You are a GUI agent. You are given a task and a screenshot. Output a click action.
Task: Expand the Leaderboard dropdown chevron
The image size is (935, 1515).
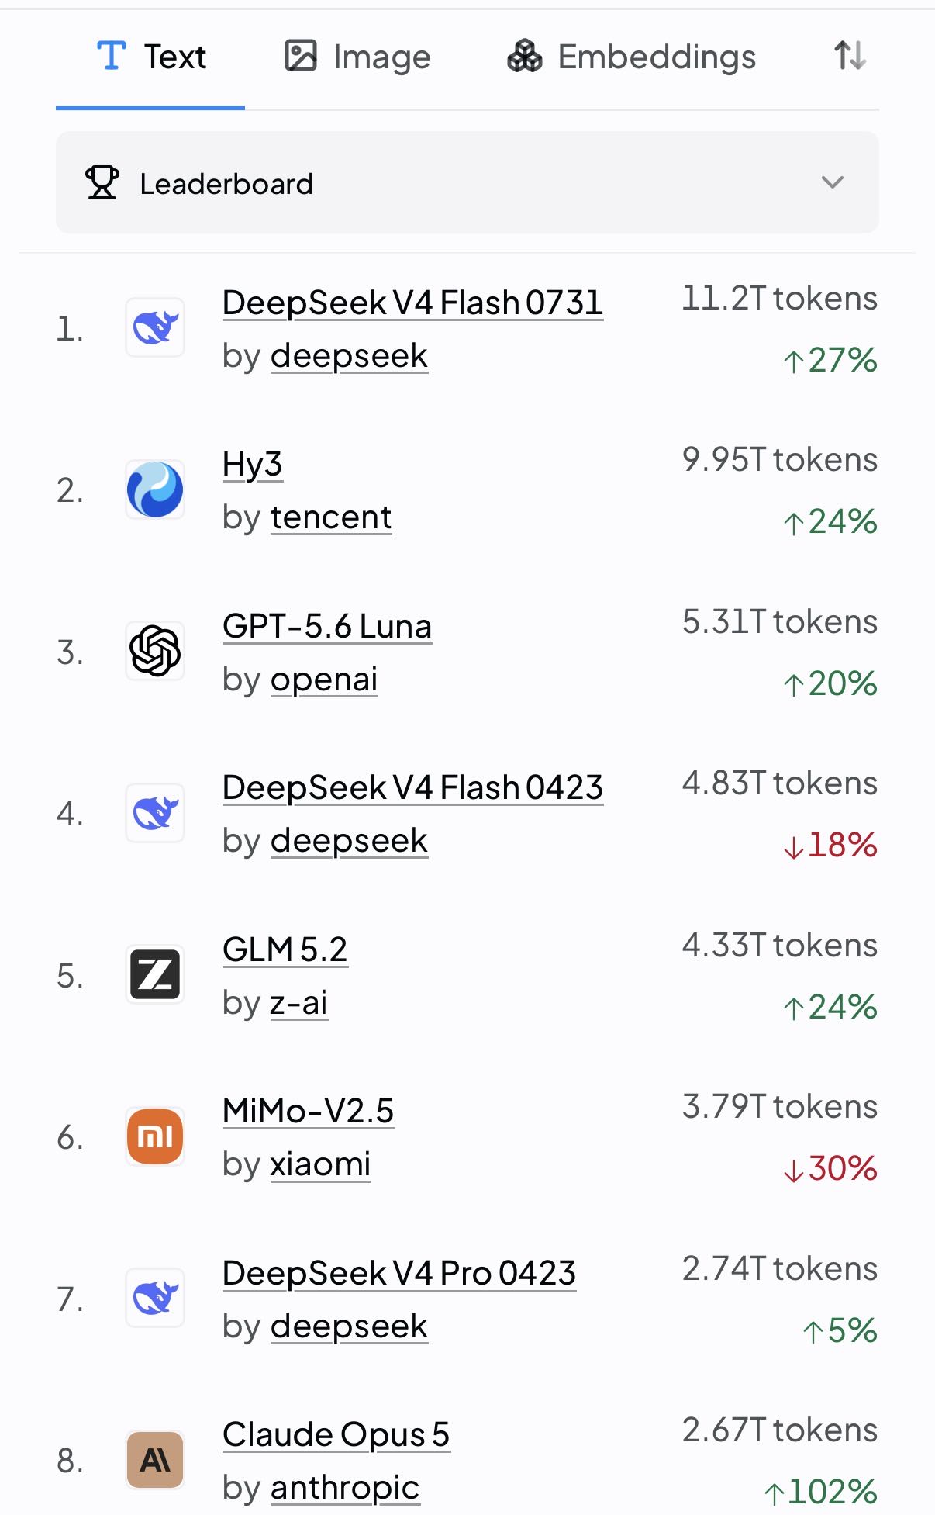point(832,182)
